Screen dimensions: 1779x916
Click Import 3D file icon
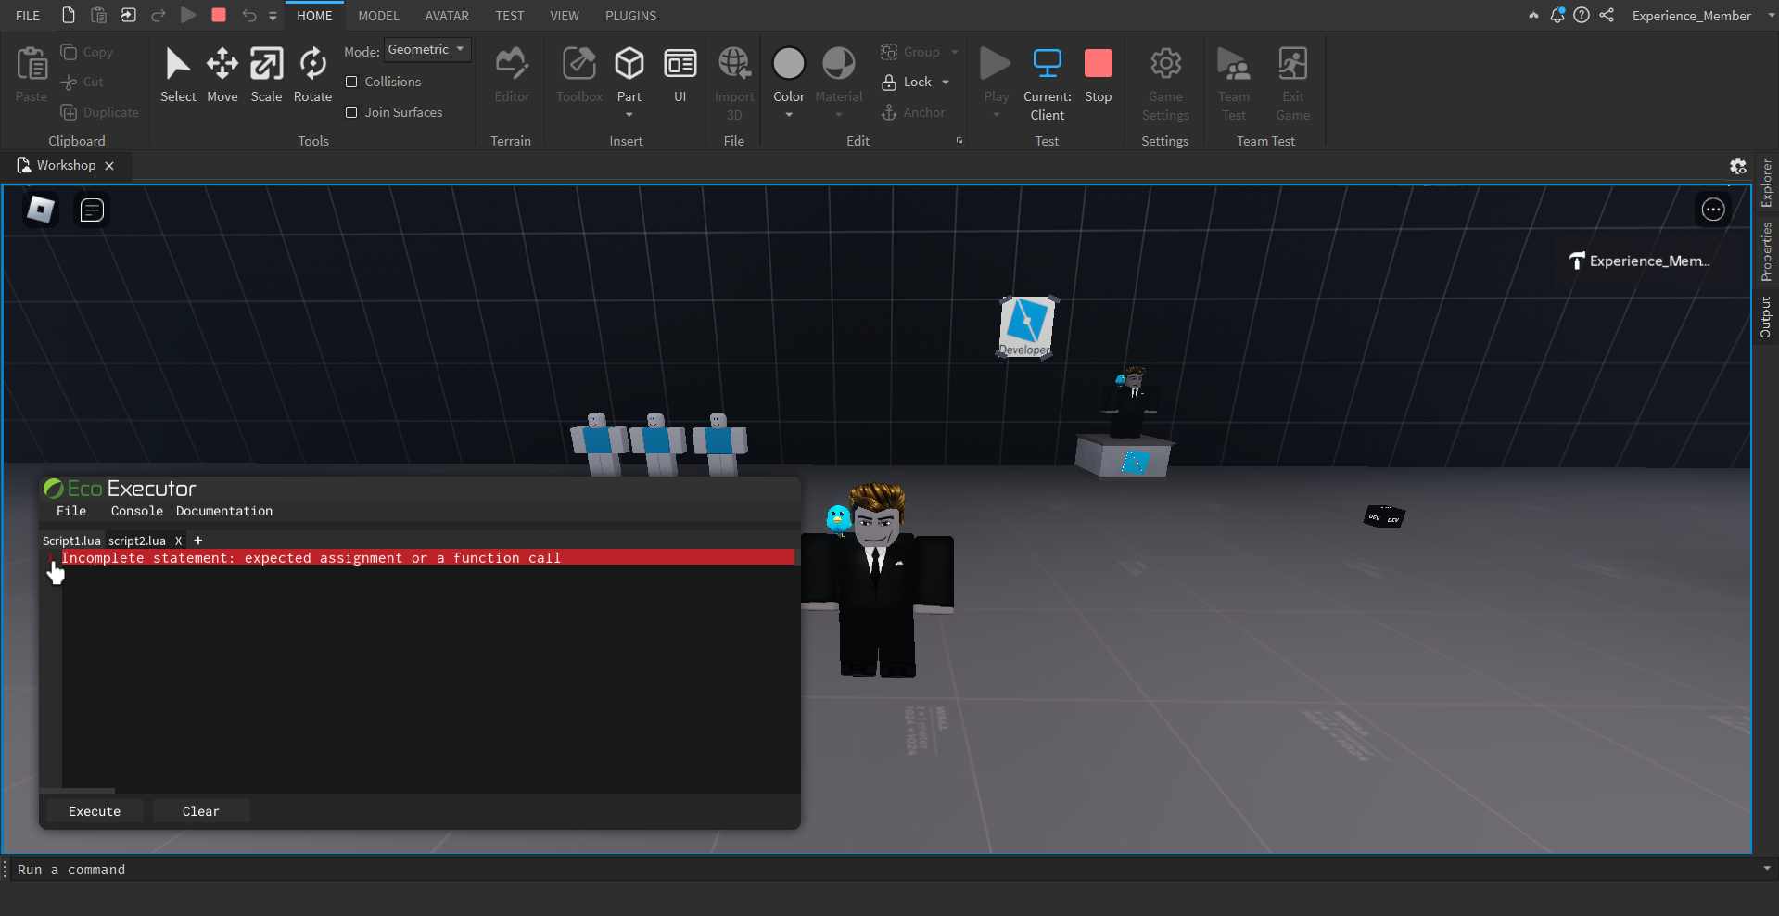(x=734, y=64)
